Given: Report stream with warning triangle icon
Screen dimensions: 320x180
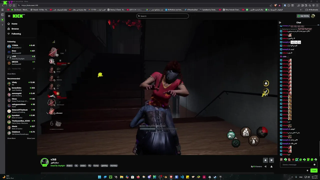Looking at the screenshot, I should coord(271,166).
